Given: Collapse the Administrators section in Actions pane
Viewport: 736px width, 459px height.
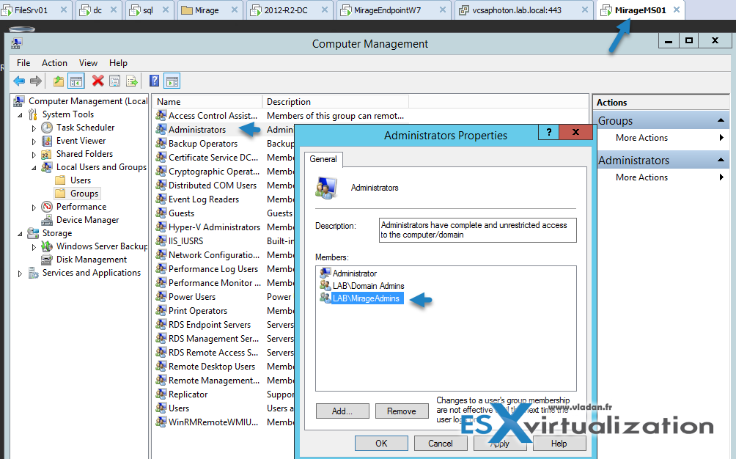Looking at the screenshot, I should click(721, 160).
